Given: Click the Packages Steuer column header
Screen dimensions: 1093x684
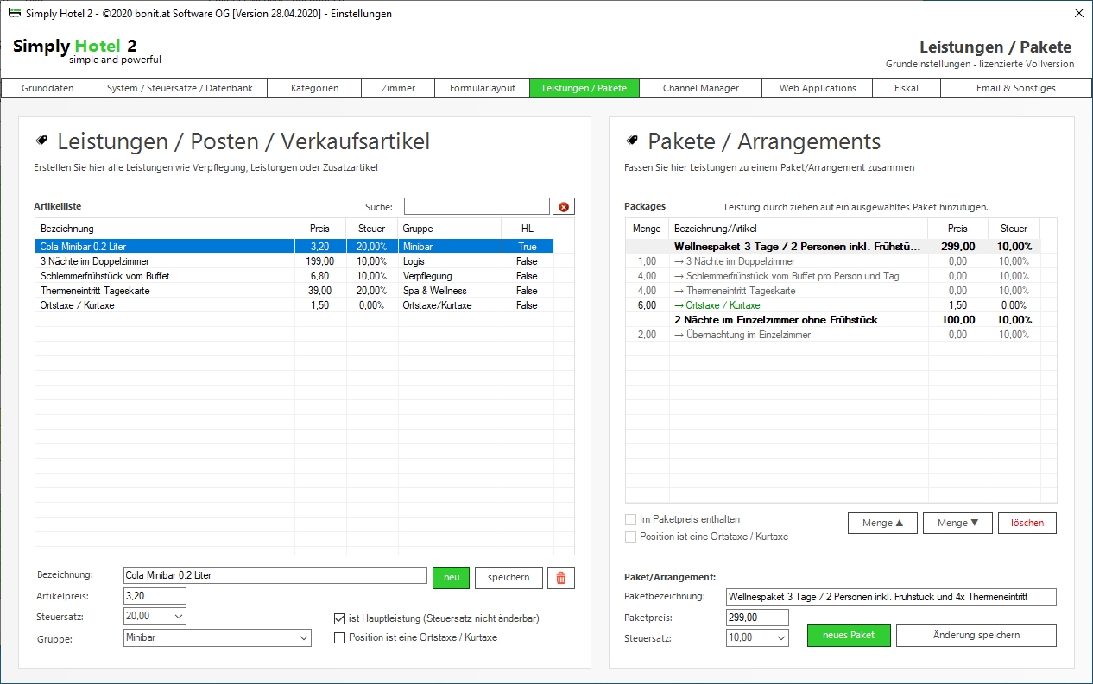Looking at the screenshot, I should click(x=1014, y=229).
